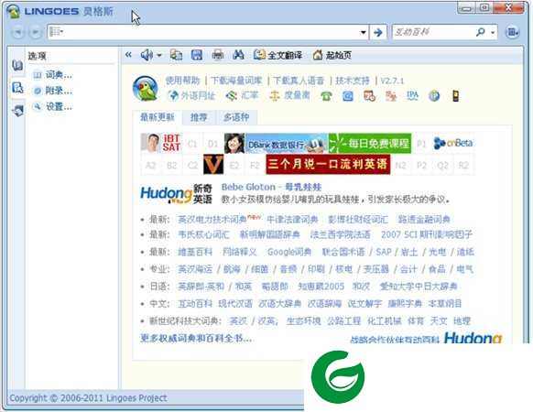
Task: Click the 下载真人语音 link
Action: [x=299, y=81]
